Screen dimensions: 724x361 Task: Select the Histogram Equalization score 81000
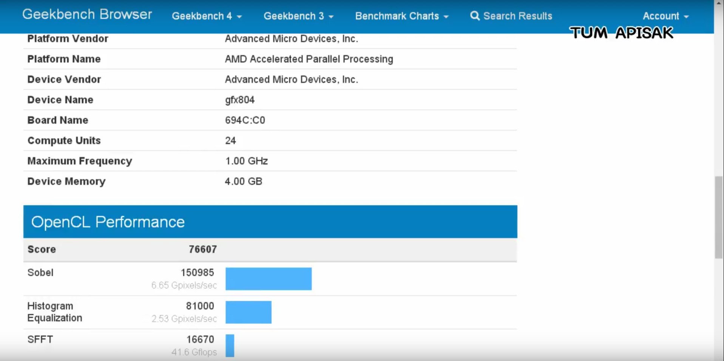click(200, 306)
